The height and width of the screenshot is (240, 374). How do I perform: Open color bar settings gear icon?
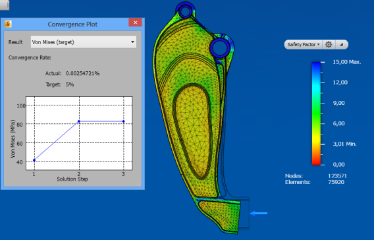tap(329, 44)
